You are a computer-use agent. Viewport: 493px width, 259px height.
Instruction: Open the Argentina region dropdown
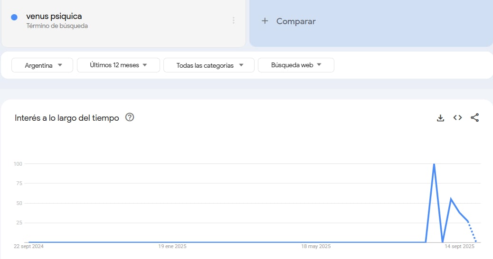click(42, 65)
